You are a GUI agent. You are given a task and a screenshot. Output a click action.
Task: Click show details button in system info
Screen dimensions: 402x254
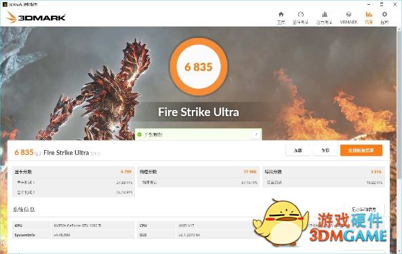click(x=364, y=209)
